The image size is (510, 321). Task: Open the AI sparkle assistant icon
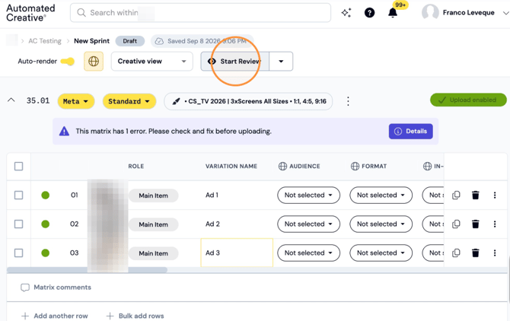pyautogui.click(x=346, y=13)
